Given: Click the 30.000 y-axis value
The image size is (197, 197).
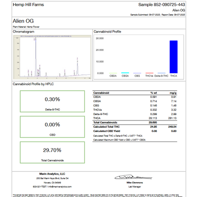Looking at the screenshot, I should (100, 38).
